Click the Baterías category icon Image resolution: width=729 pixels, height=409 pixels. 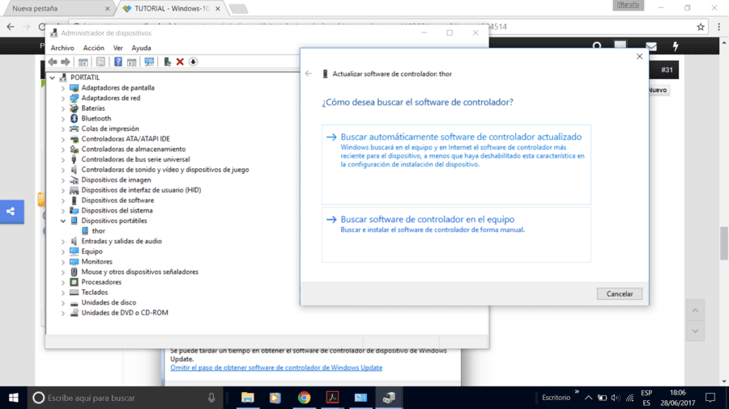click(x=74, y=108)
